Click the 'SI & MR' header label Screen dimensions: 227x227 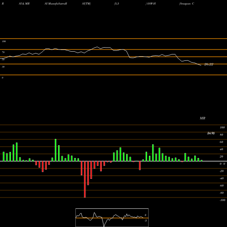24,4
